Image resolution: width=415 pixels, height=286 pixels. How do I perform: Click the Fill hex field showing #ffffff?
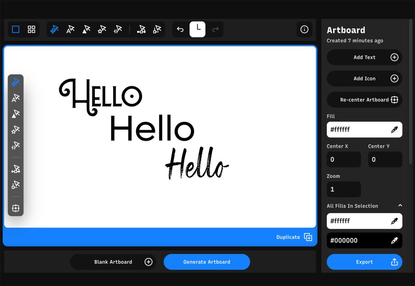[x=364, y=130]
